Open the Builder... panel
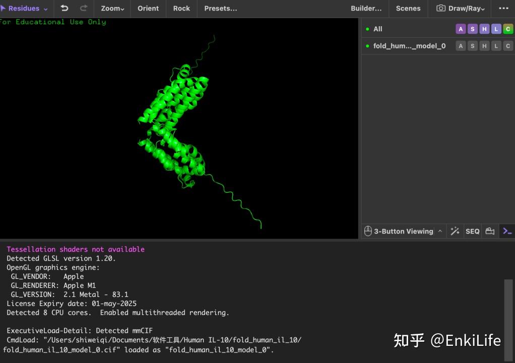Image resolution: width=515 pixels, height=363 pixels. [366, 8]
